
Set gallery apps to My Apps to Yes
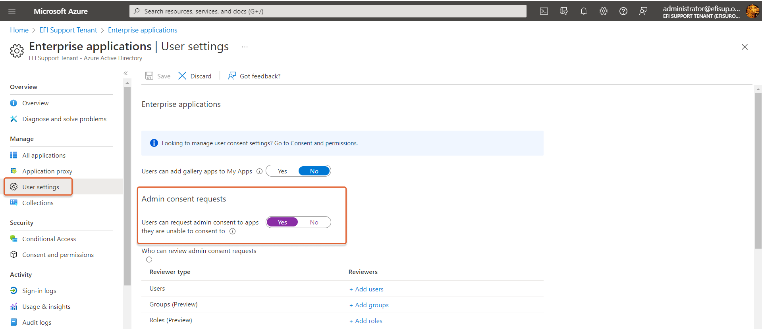282,171
